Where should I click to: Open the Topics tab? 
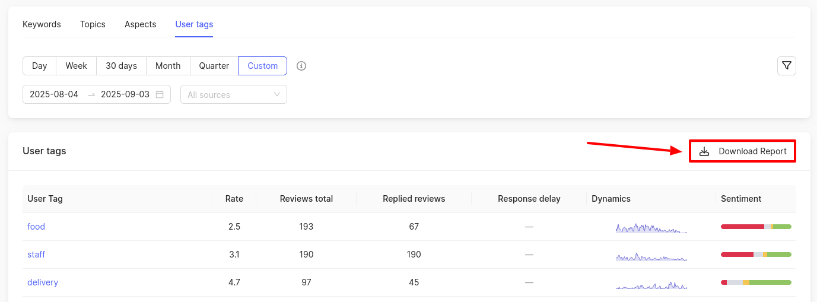93,24
